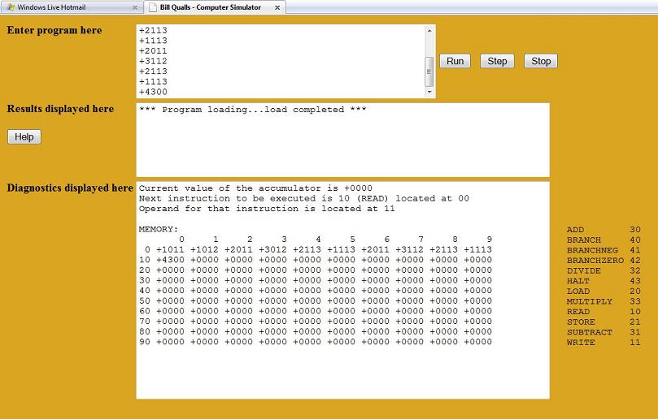Screen dimensions: 658x419
Task: Open Help for the simulator
Action: click(x=24, y=136)
